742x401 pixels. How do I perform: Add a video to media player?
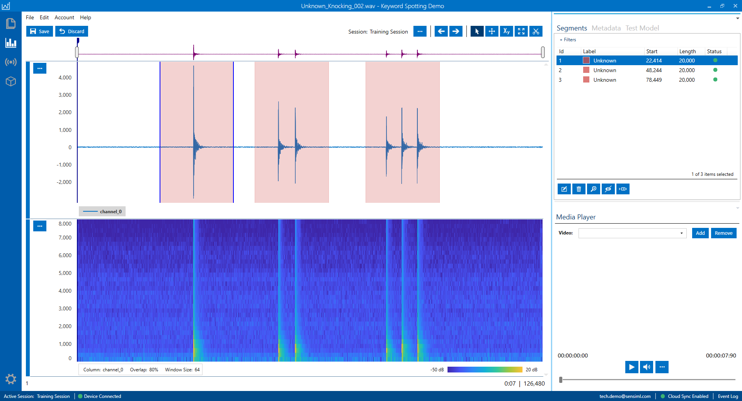[700, 233]
